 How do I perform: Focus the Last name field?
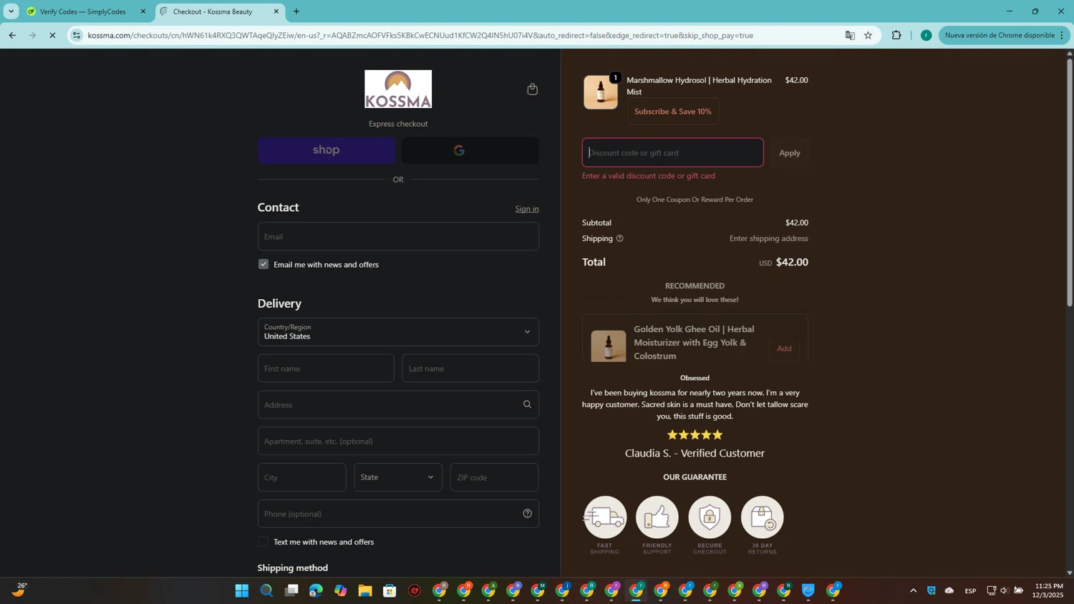[x=470, y=369]
